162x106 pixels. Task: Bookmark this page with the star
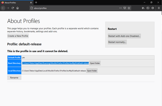click(129, 8)
